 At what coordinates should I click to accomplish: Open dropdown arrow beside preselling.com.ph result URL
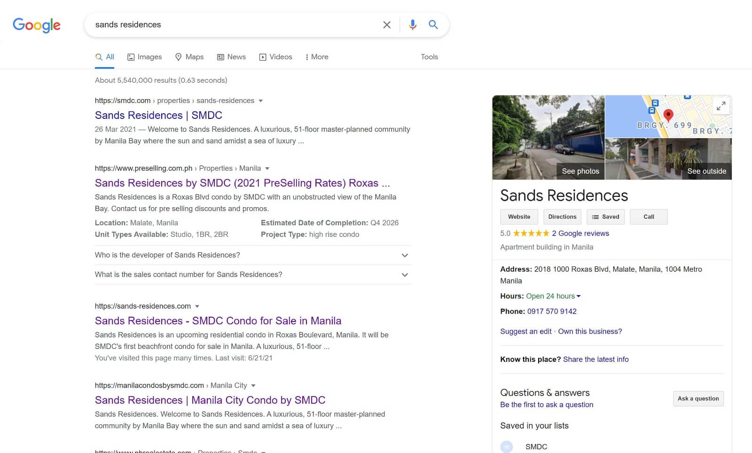267,169
